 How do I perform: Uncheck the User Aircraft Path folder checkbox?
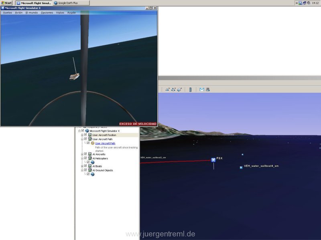(x=85, y=139)
